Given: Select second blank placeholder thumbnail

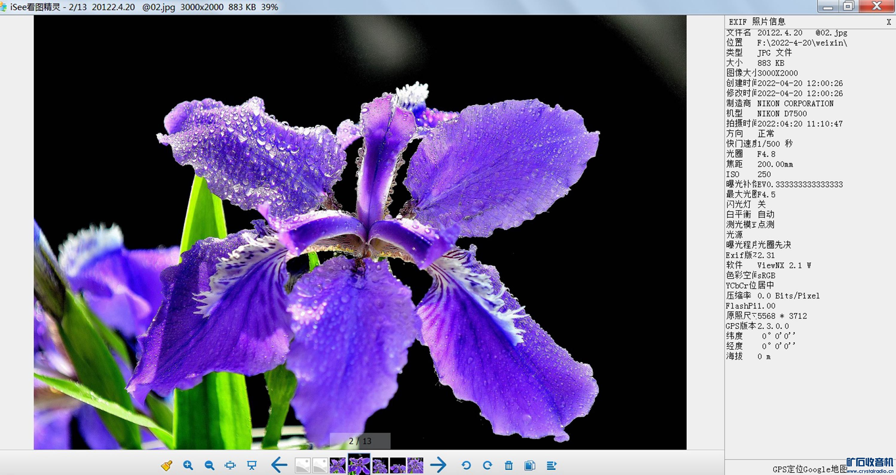Looking at the screenshot, I should (320, 465).
